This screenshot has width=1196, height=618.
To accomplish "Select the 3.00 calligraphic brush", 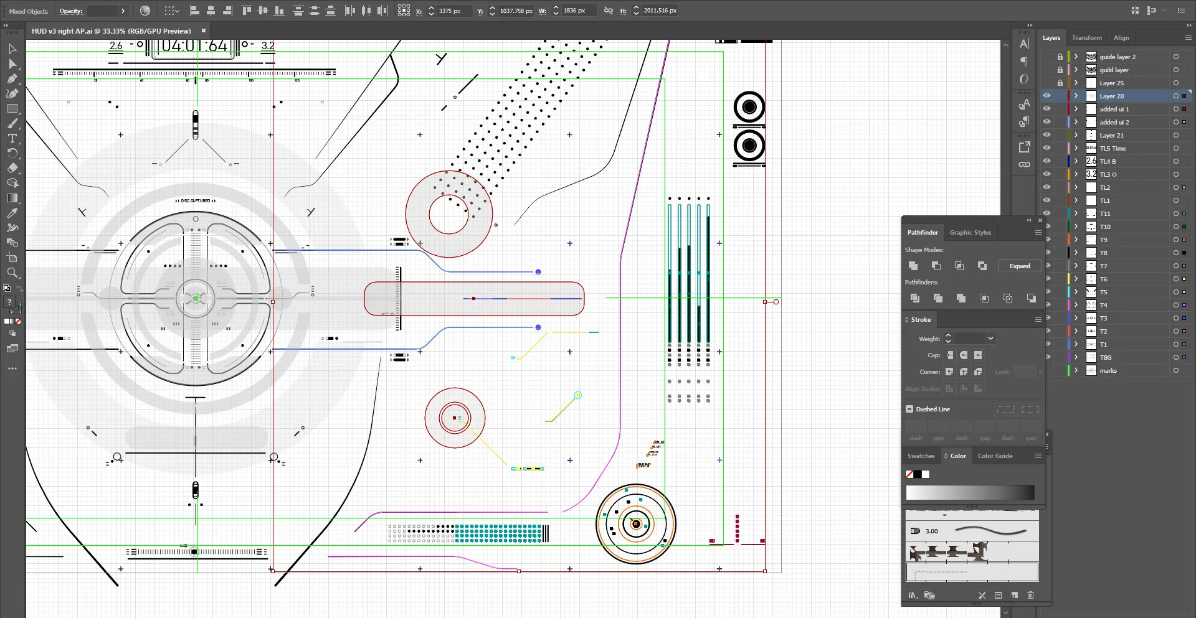I will (972, 531).
